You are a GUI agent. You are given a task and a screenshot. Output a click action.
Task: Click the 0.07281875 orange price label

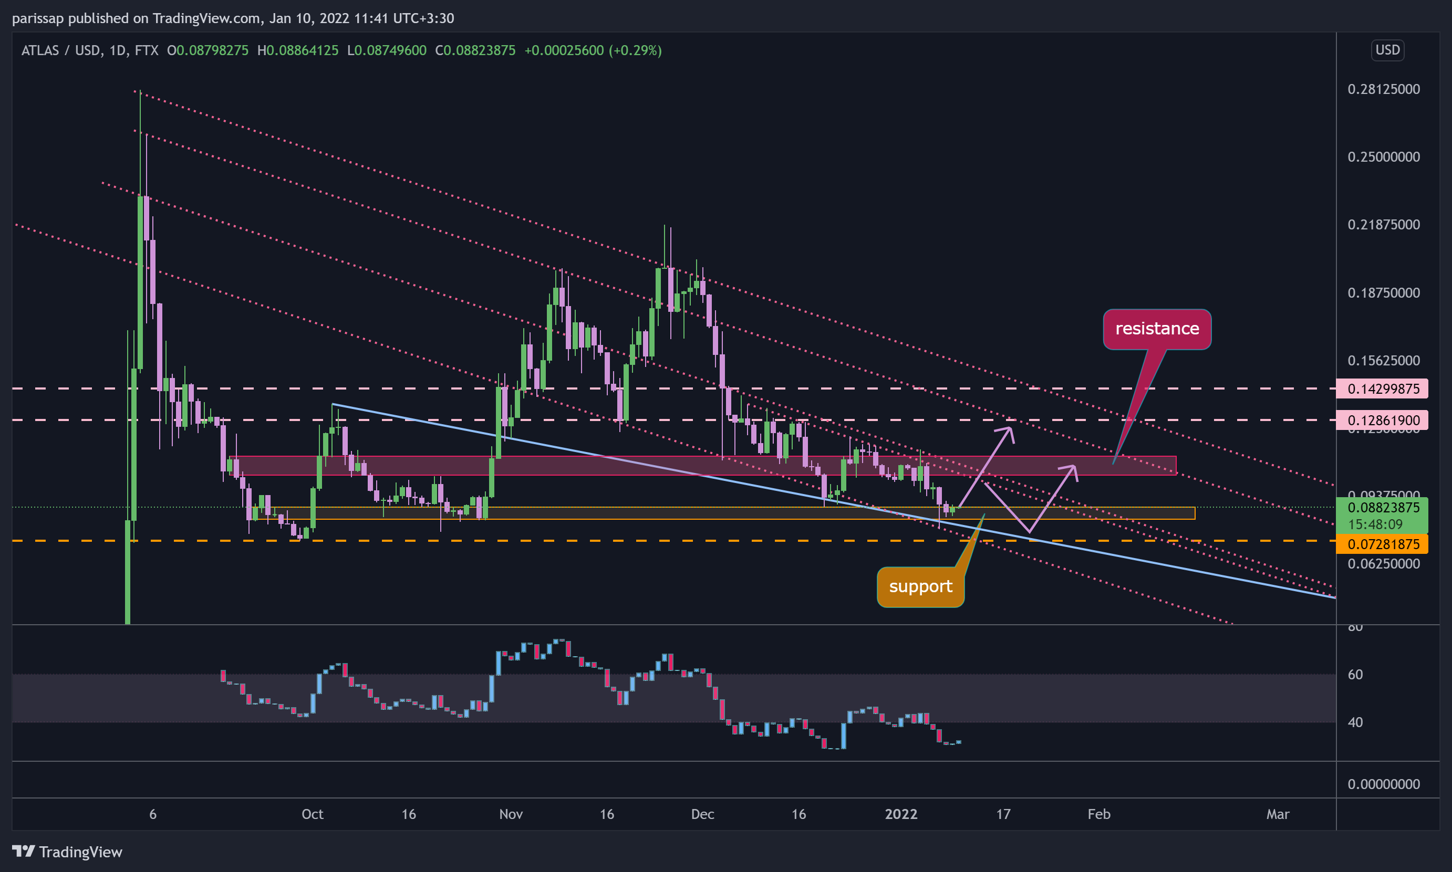[x=1382, y=544]
